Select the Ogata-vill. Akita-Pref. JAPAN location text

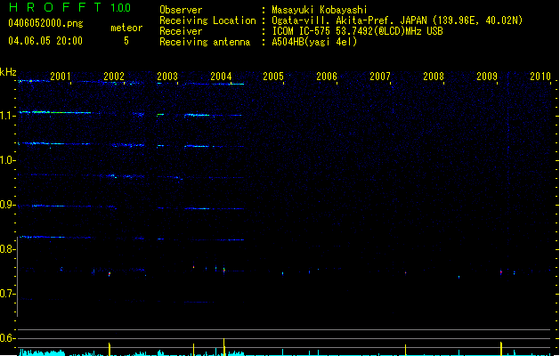click(x=397, y=20)
